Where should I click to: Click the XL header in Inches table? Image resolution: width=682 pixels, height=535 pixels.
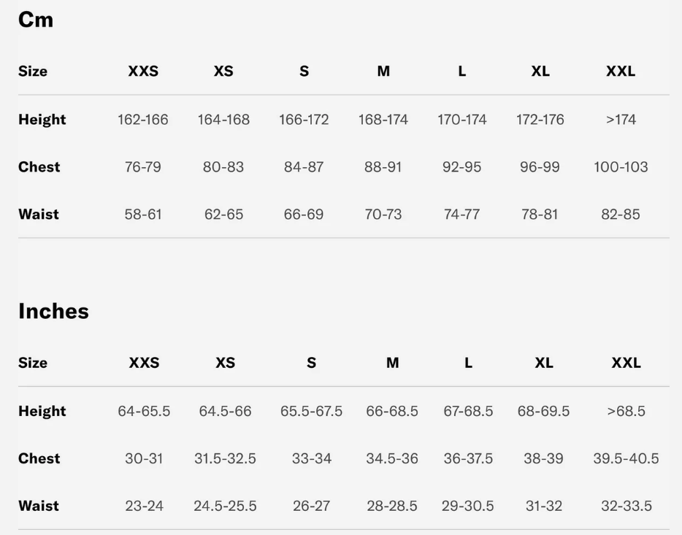543,363
